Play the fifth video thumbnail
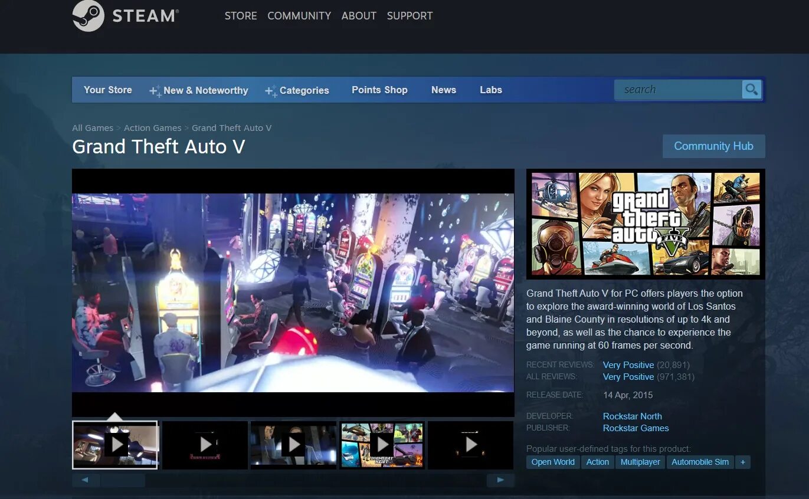The width and height of the screenshot is (809, 499). [x=470, y=445]
